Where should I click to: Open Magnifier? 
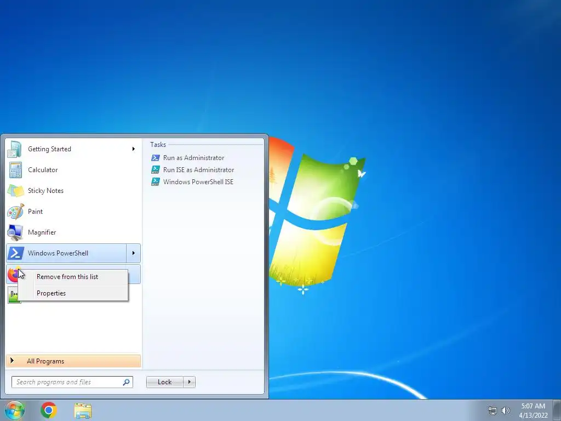click(73, 232)
